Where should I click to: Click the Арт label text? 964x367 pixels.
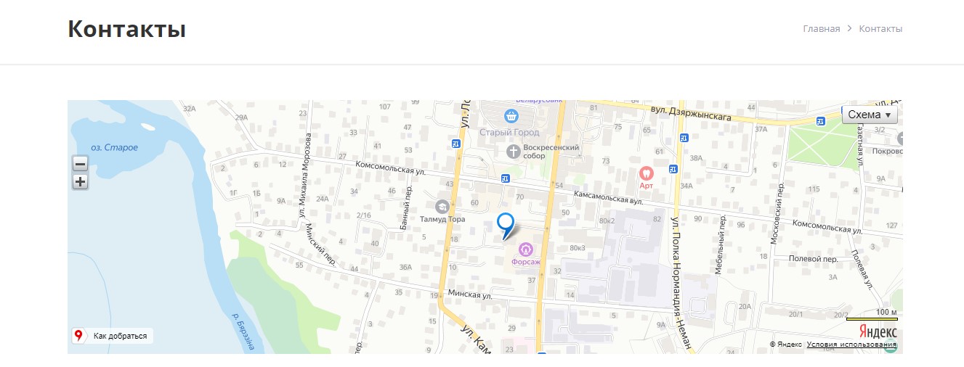(647, 186)
